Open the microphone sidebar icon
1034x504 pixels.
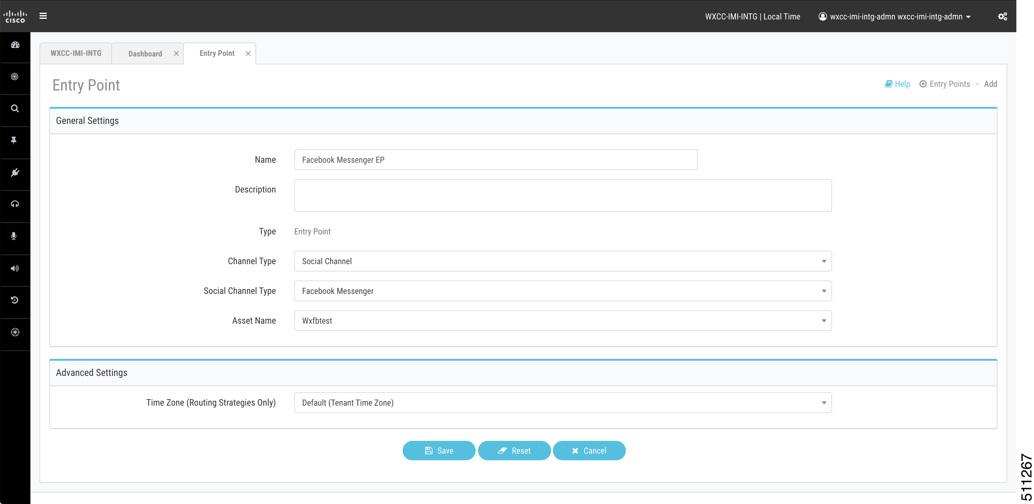coord(14,236)
